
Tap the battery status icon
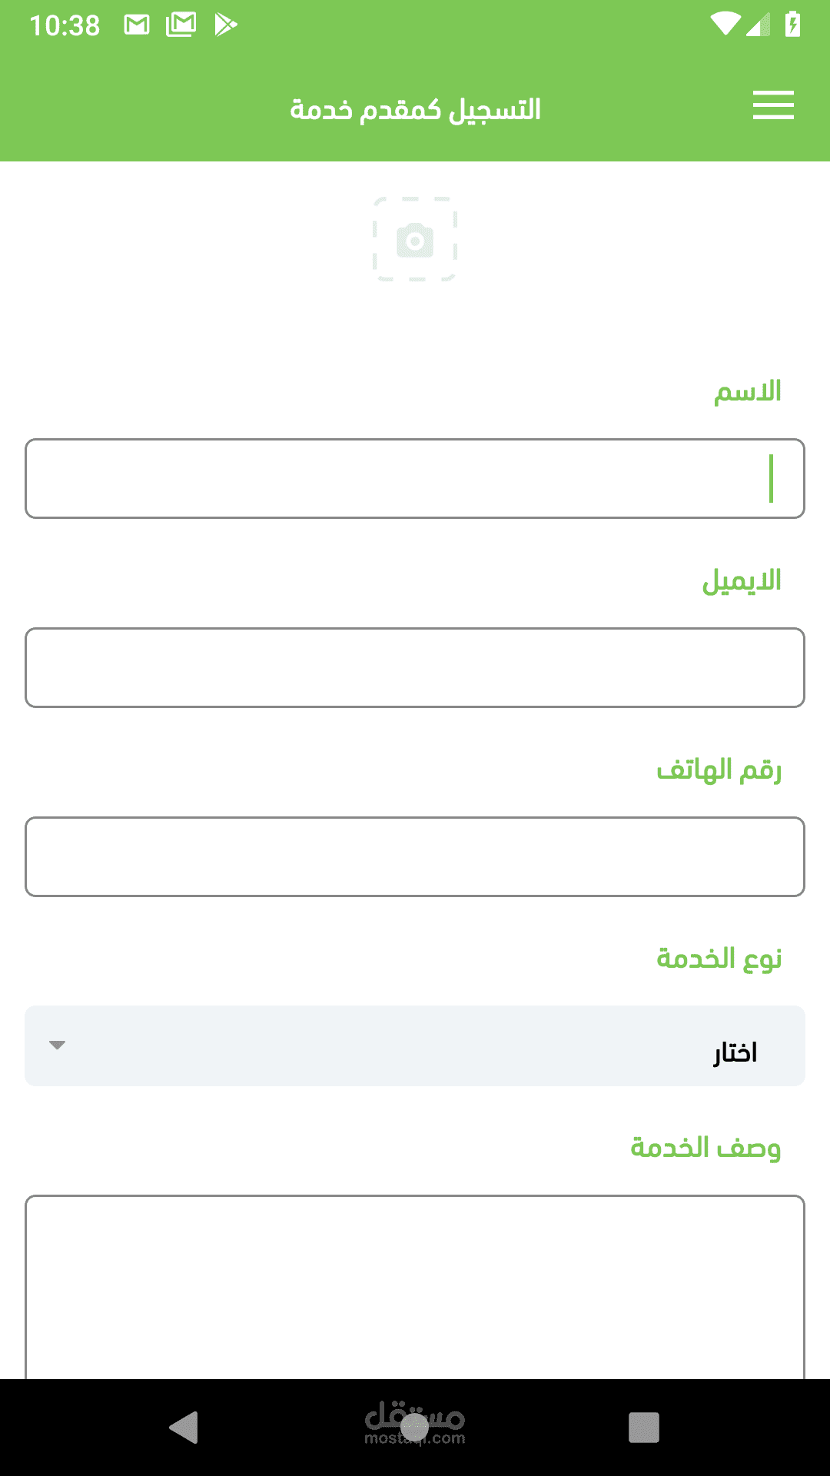[792, 25]
